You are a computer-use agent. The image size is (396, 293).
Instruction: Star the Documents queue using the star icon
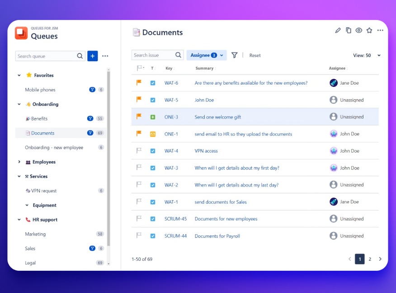coord(369,30)
